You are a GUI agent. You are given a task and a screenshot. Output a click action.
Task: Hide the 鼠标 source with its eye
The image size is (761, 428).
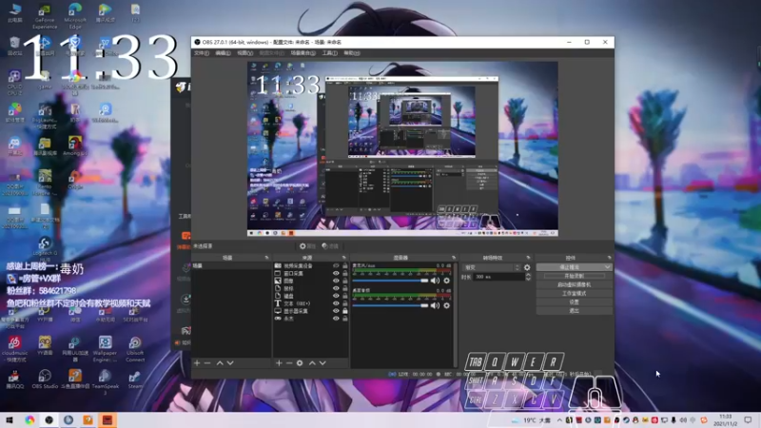[336, 288]
